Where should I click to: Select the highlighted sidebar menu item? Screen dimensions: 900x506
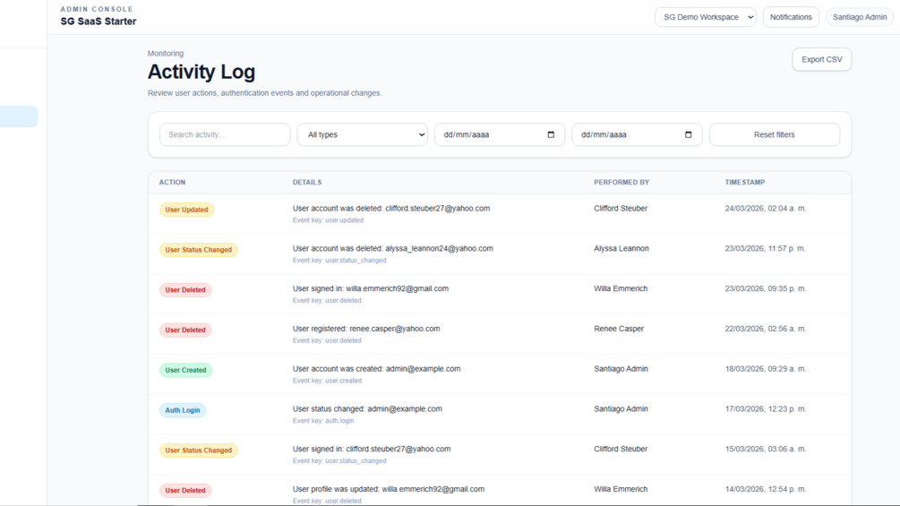[x=19, y=116]
